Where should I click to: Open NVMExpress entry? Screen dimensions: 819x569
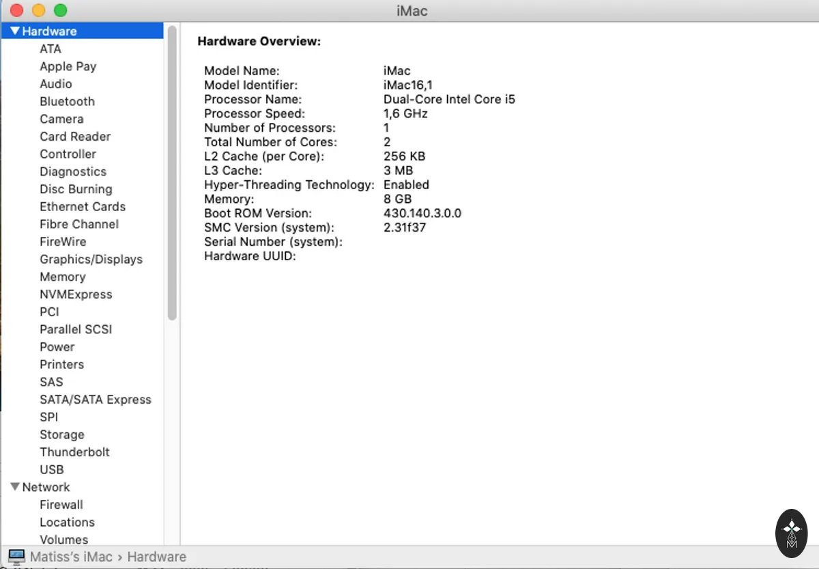click(x=76, y=294)
